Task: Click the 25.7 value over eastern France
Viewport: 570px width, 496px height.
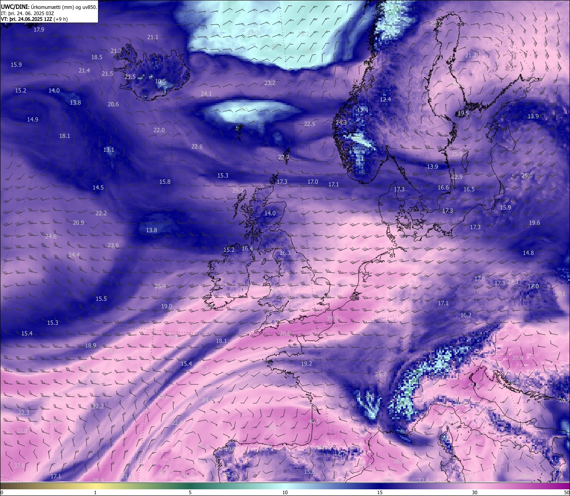Action: pos(381,374)
